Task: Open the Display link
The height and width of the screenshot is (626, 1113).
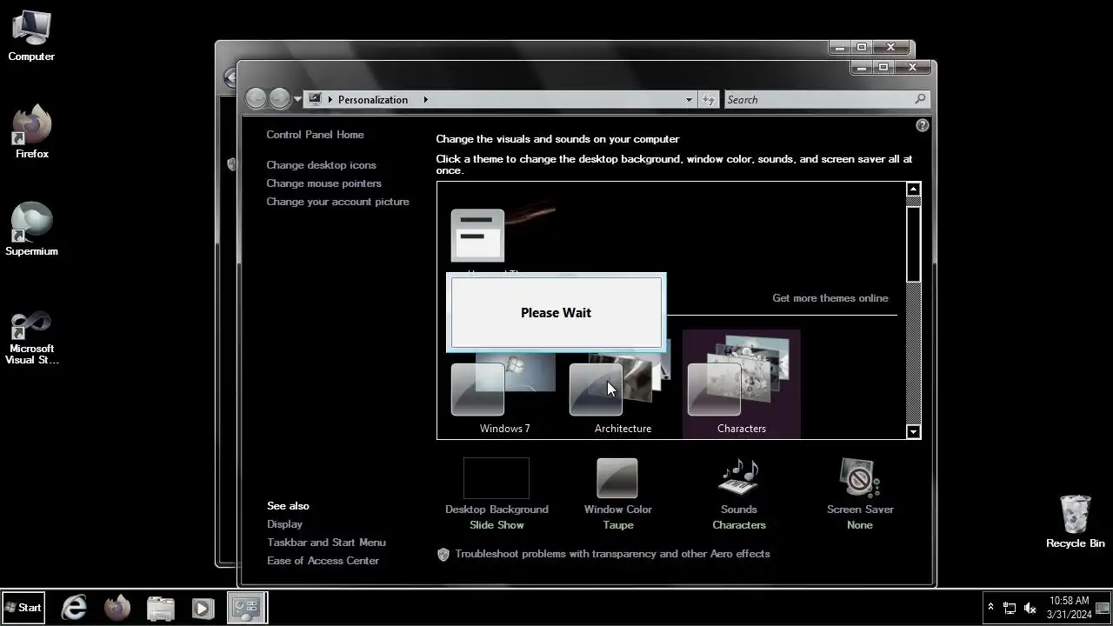Action: [284, 524]
